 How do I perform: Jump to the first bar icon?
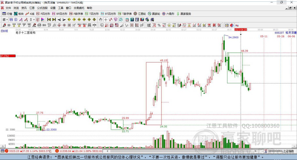(x=49, y=20)
